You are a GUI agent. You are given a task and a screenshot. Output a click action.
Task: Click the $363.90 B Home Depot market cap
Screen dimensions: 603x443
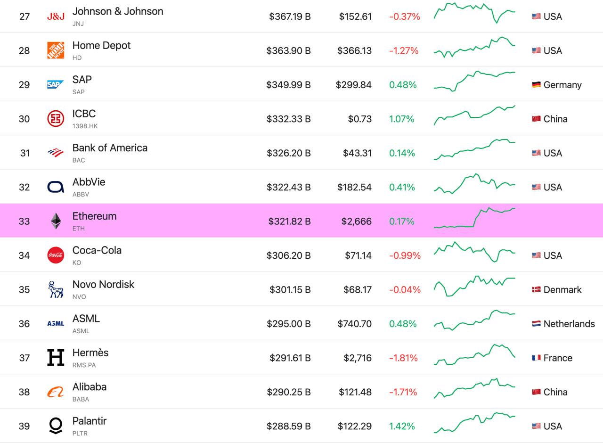point(288,50)
